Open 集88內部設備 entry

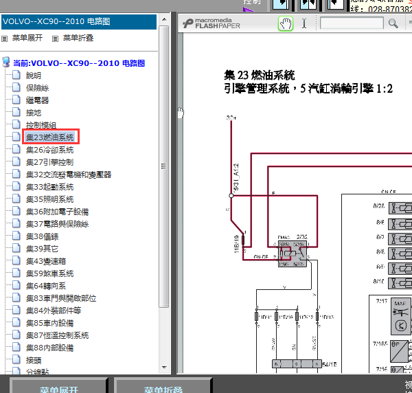coord(49,348)
